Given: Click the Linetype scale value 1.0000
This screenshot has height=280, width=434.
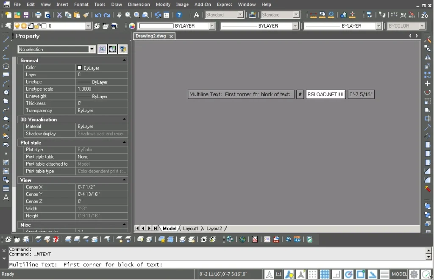Looking at the screenshot, I should tap(84, 89).
